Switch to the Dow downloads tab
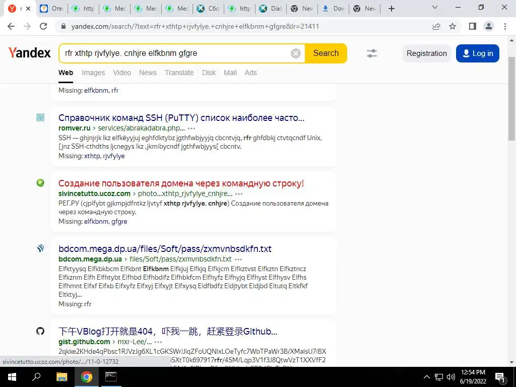Image resolution: width=516 pixels, height=387 pixels. 335,9
